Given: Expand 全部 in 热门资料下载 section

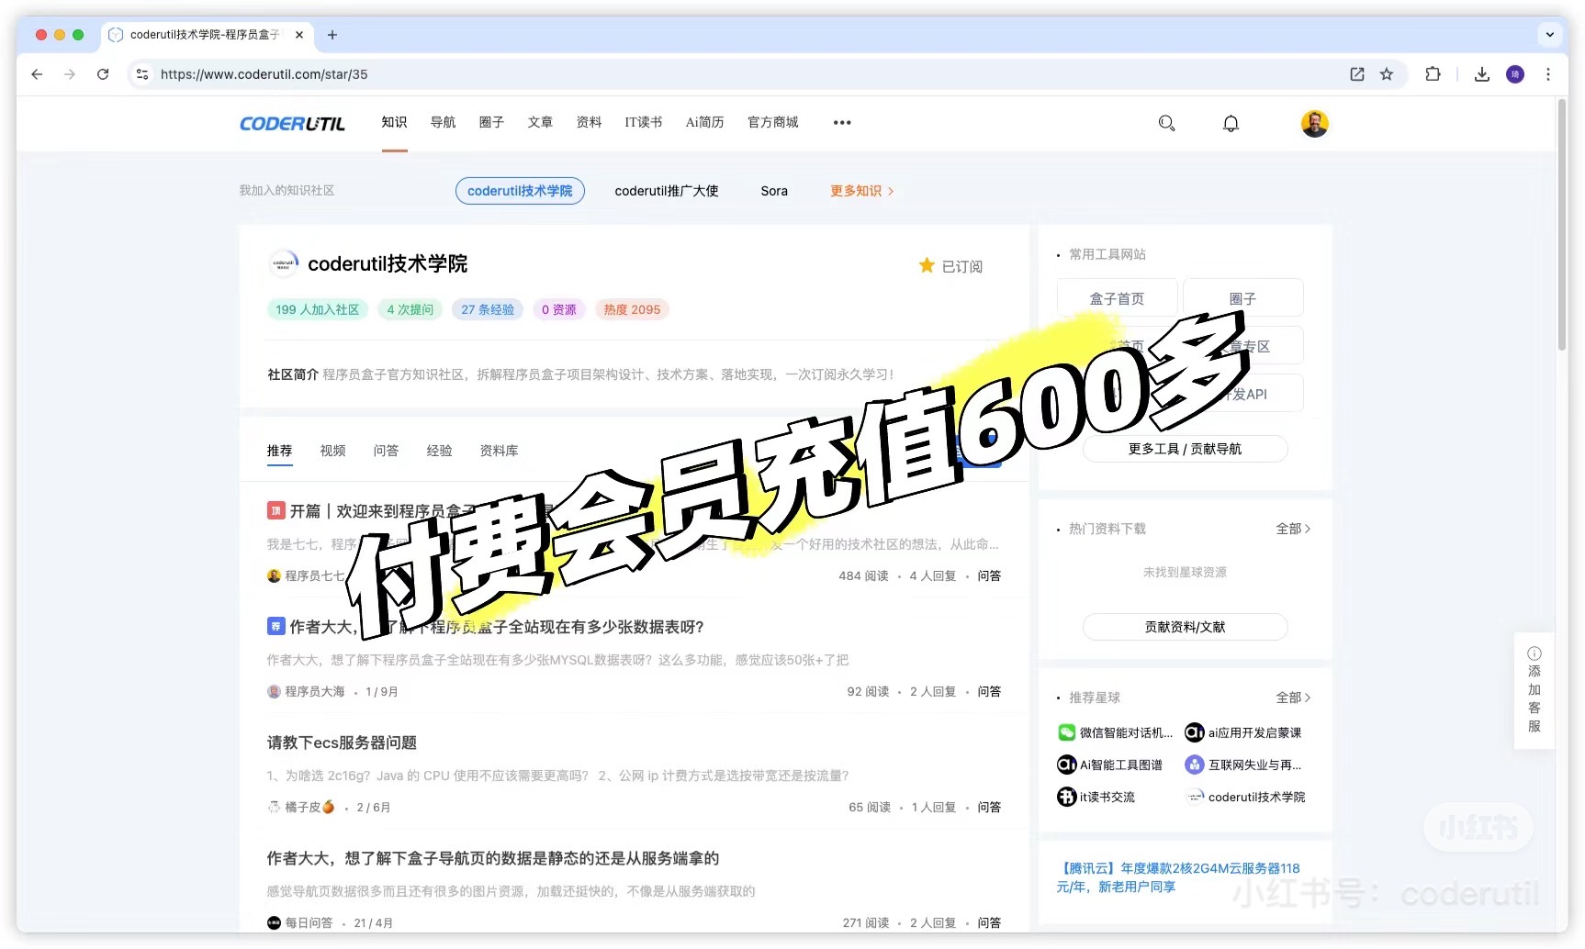Looking at the screenshot, I should point(1292,529).
